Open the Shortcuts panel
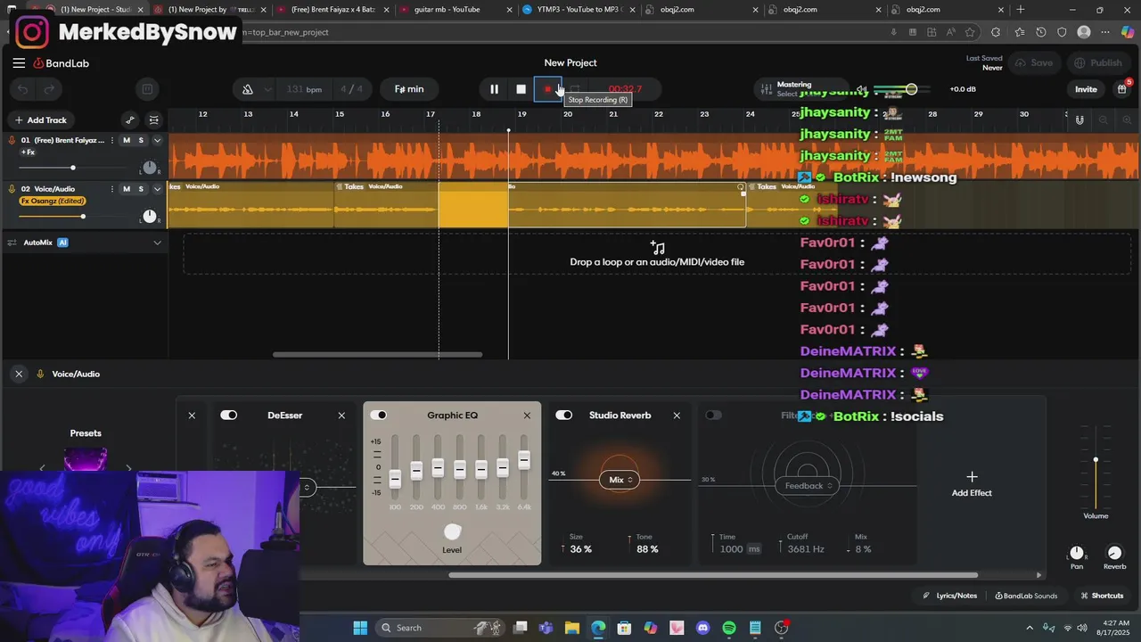 pos(1102,596)
